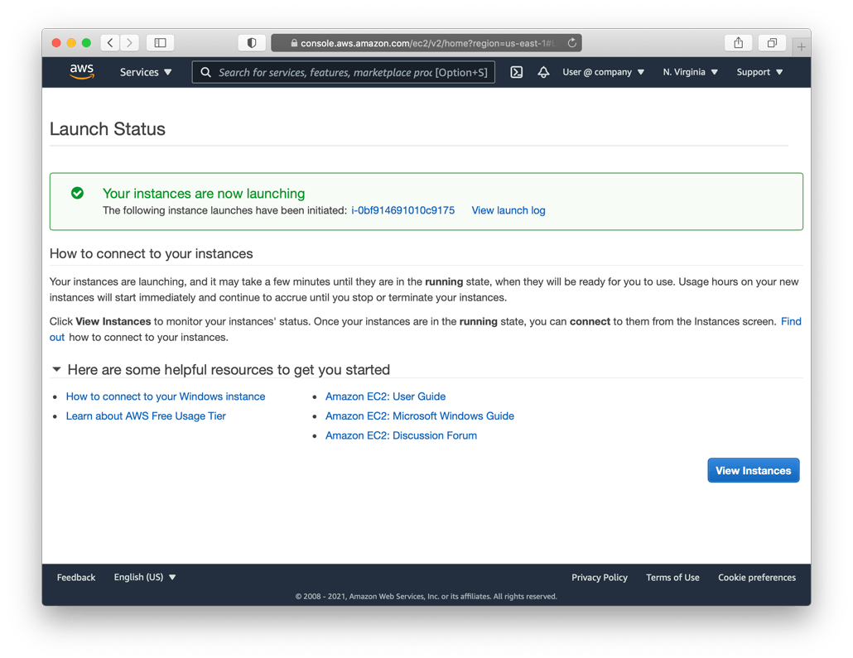This screenshot has height=658, width=853.
Task: Open the AWS home logo
Action: pyautogui.click(x=82, y=72)
